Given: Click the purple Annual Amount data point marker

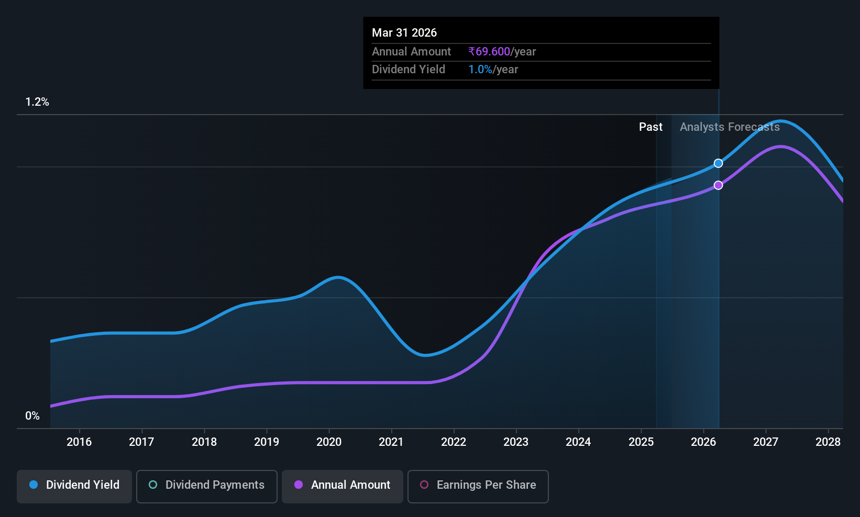Looking at the screenshot, I should pyautogui.click(x=719, y=185).
